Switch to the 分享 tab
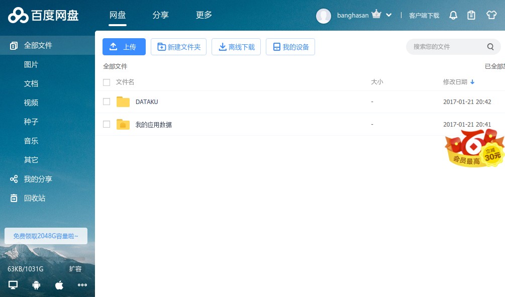505x297 pixels. coord(160,15)
